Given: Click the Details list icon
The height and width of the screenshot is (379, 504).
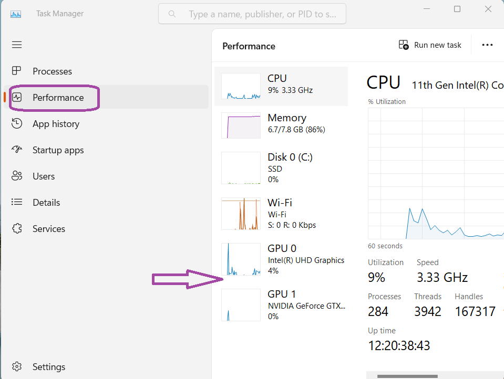Looking at the screenshot, I should (17, 202).
